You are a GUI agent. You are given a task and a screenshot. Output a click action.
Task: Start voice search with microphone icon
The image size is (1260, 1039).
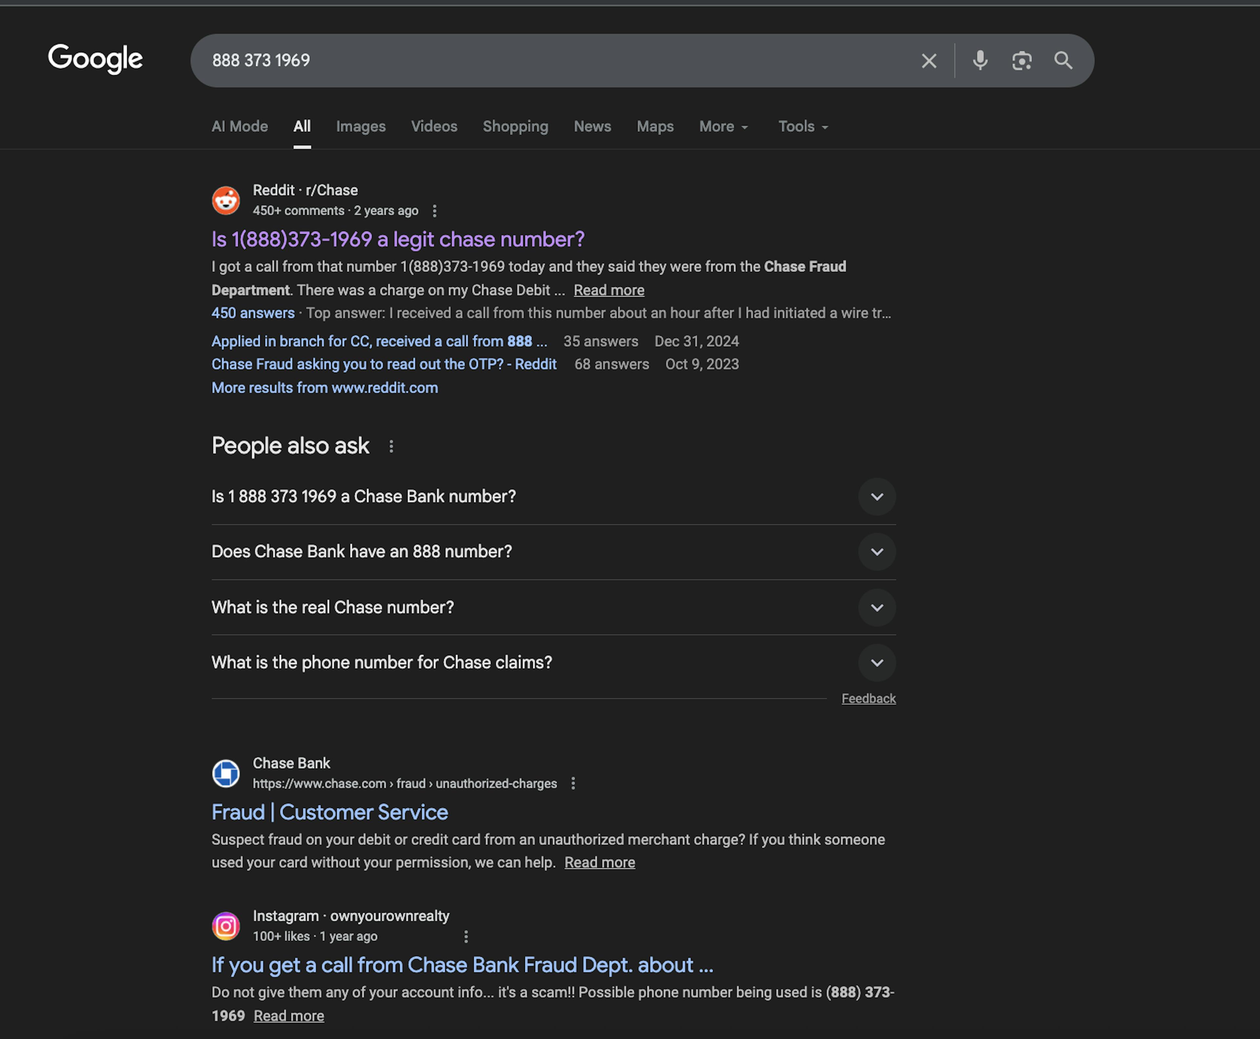(980, 60)
